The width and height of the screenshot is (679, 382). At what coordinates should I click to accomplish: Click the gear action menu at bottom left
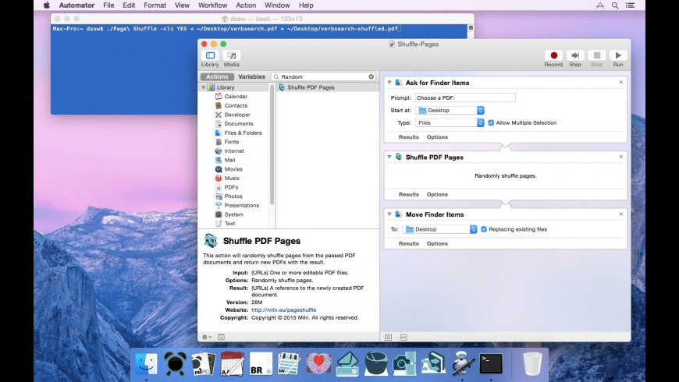coord(207,337)
